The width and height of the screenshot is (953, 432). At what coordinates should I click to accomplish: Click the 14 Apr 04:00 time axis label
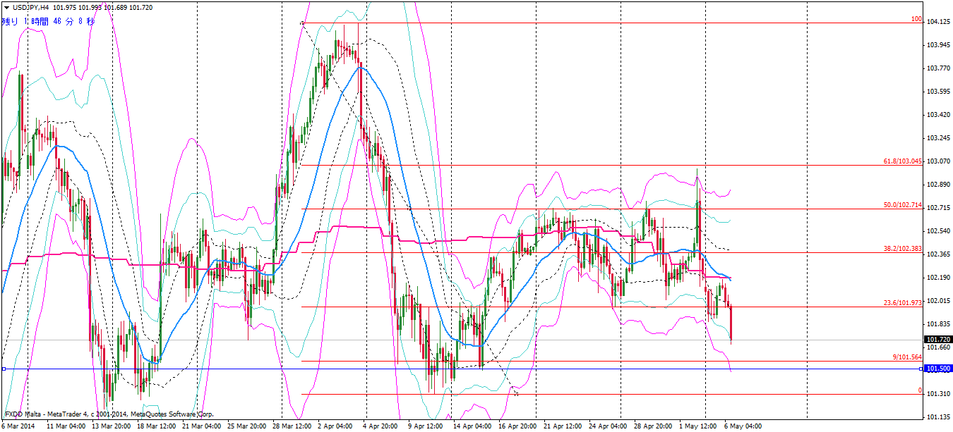click(x=474, y=426)
